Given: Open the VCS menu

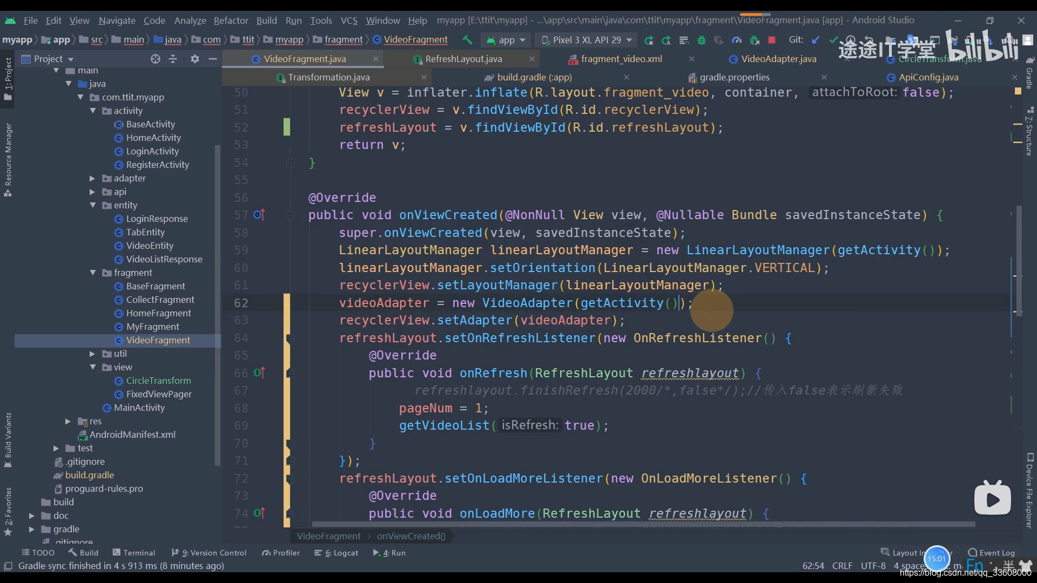Looking at the screenshot, I should pos(349,21).
